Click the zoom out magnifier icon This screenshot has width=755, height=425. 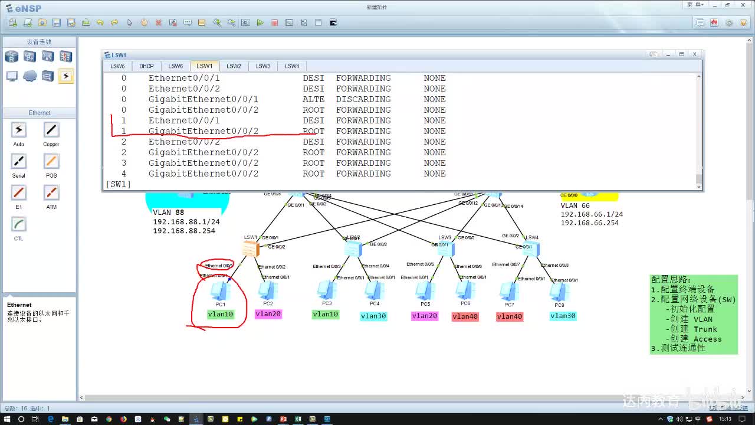[x=231, y=22]
